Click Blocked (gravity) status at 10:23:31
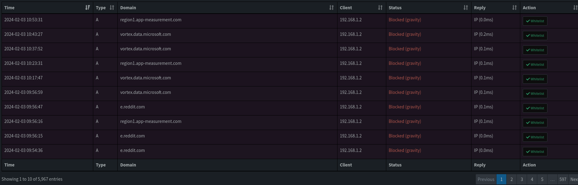The image size is (578, 185). [405, 63]
